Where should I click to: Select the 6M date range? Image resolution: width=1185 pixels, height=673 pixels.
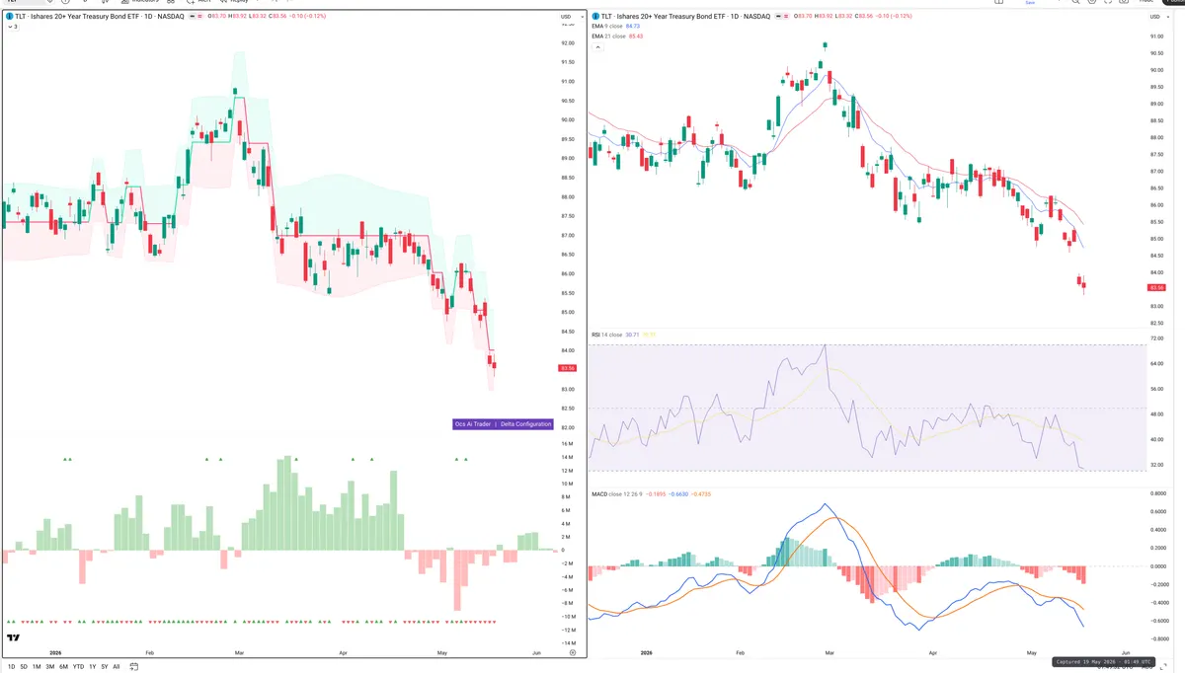pos(63,666)
